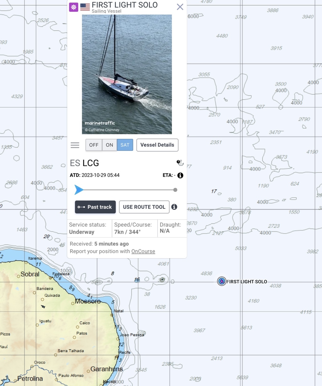Viewport: 322px width, 386px height.
Task: Follow the OnCourse link
Action: (143, 251)
